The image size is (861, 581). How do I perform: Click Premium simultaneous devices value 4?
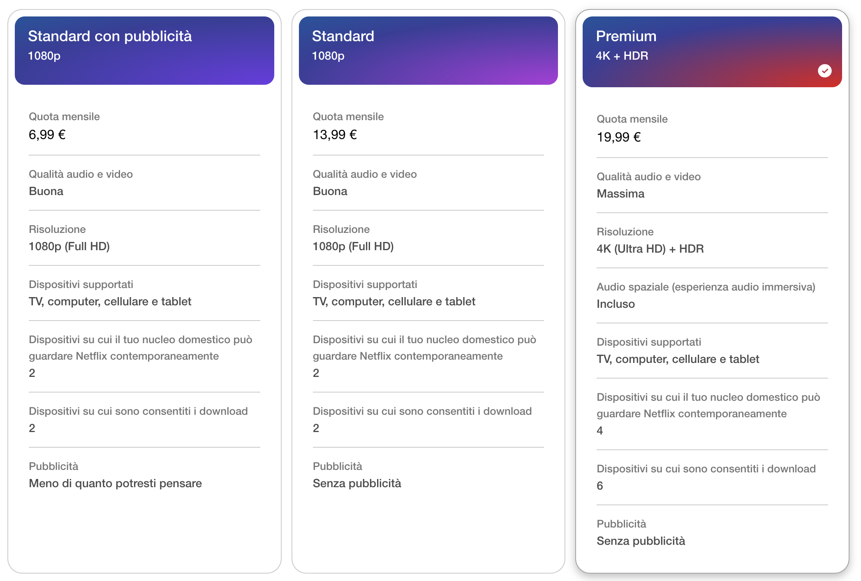click(x=600, y=431)
